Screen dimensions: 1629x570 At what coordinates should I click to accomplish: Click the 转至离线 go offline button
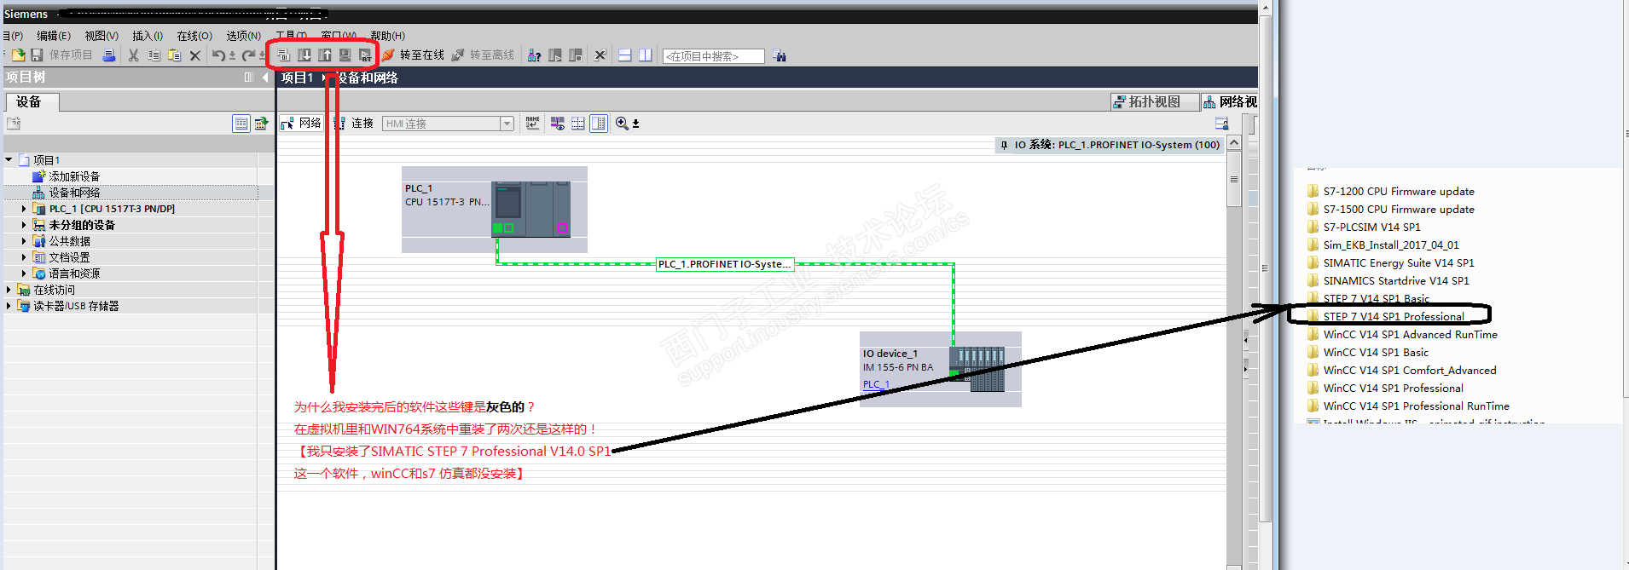coord(483,55)
